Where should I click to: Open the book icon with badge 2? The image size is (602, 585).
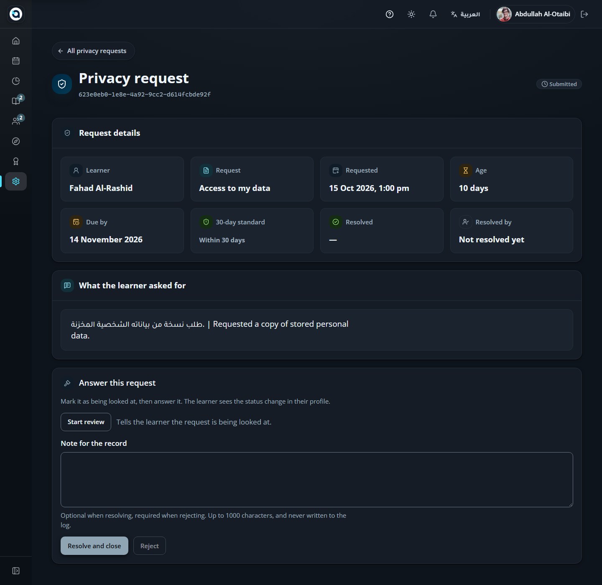click(16, 101)
